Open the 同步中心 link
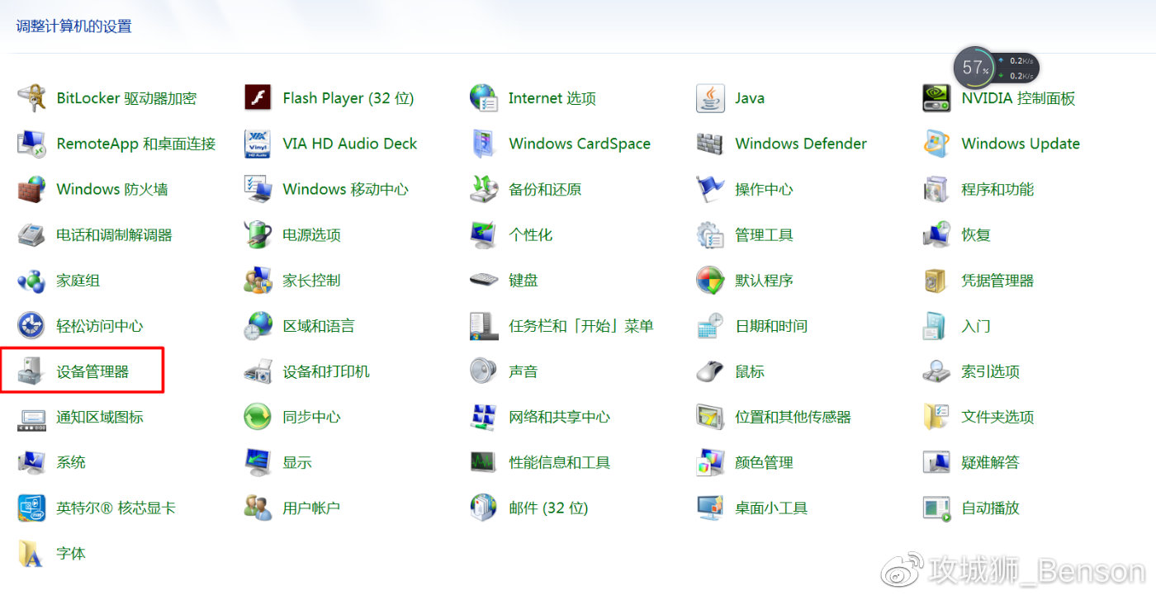 pyautogui.click(x=311, y=417)
